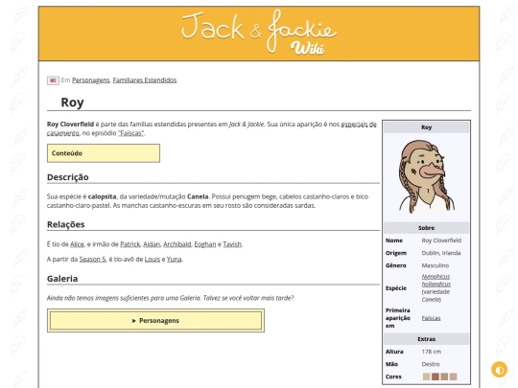Select the last pinkish-tan swatch in Cores
This screenshot has width=518, height=388.
pos(453,377)
